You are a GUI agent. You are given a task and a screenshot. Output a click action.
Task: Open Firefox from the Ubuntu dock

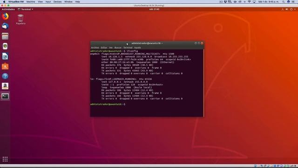[5, 16]
